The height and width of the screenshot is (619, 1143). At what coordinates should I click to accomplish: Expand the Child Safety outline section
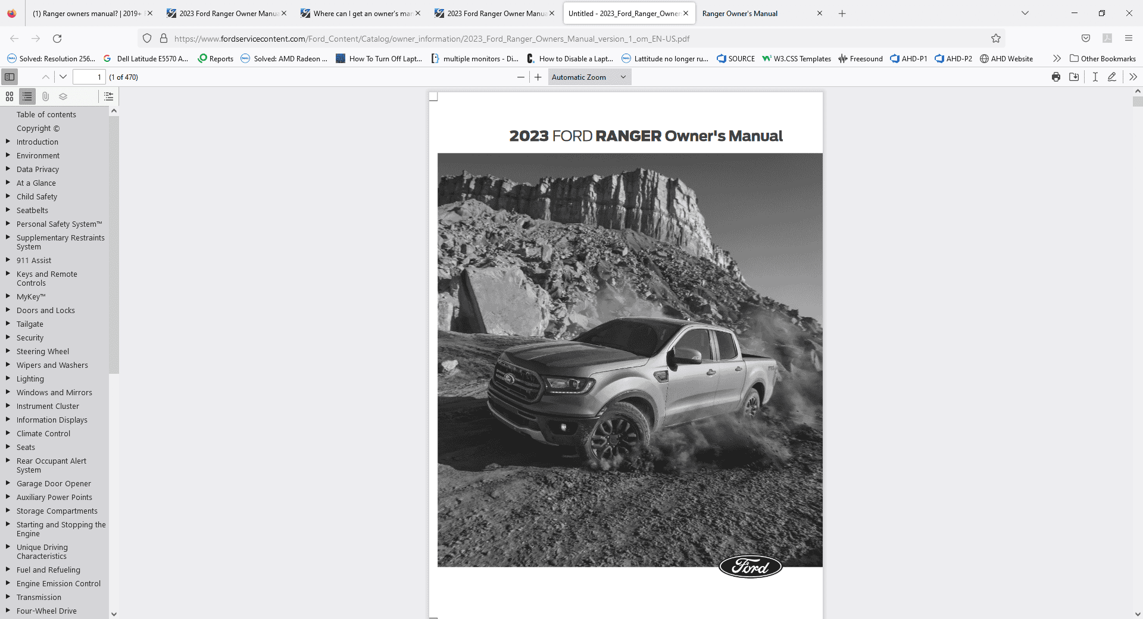(8, 196)
